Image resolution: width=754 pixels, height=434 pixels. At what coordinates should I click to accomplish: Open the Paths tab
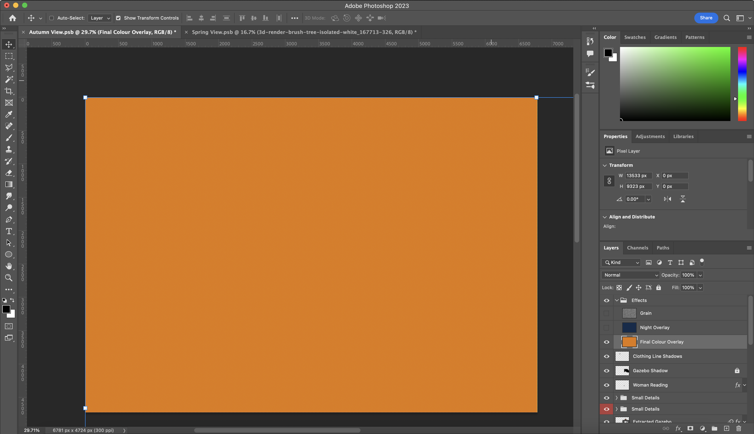[663, 248]
